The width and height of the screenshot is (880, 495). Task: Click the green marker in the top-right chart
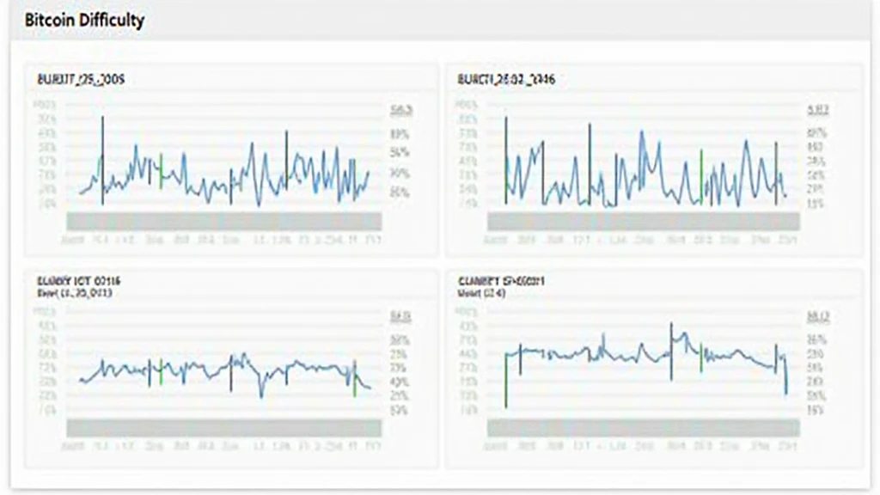pos(702,174)
